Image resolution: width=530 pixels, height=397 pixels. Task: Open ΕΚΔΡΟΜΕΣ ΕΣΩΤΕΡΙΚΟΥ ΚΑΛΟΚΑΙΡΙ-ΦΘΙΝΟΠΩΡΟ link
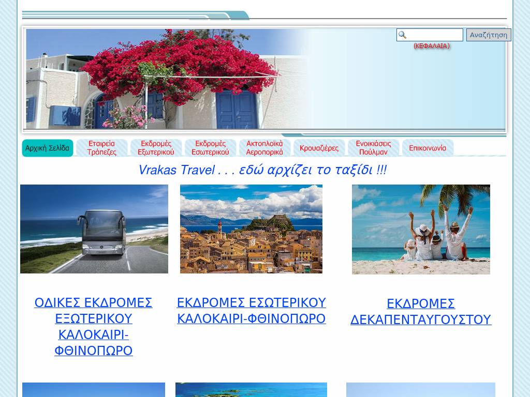252,311
